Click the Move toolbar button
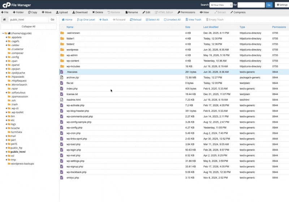The image size is (289, 202). point(47,12)
